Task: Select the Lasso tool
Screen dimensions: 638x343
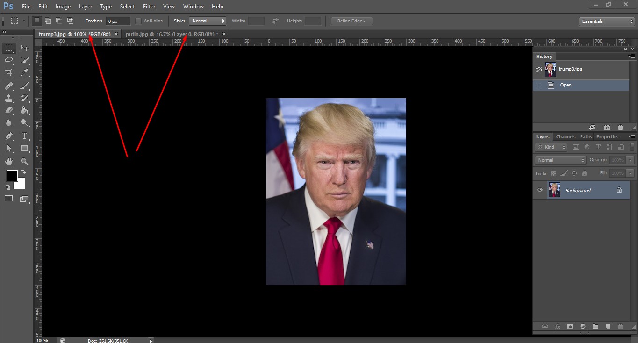Action: [9, 60]
